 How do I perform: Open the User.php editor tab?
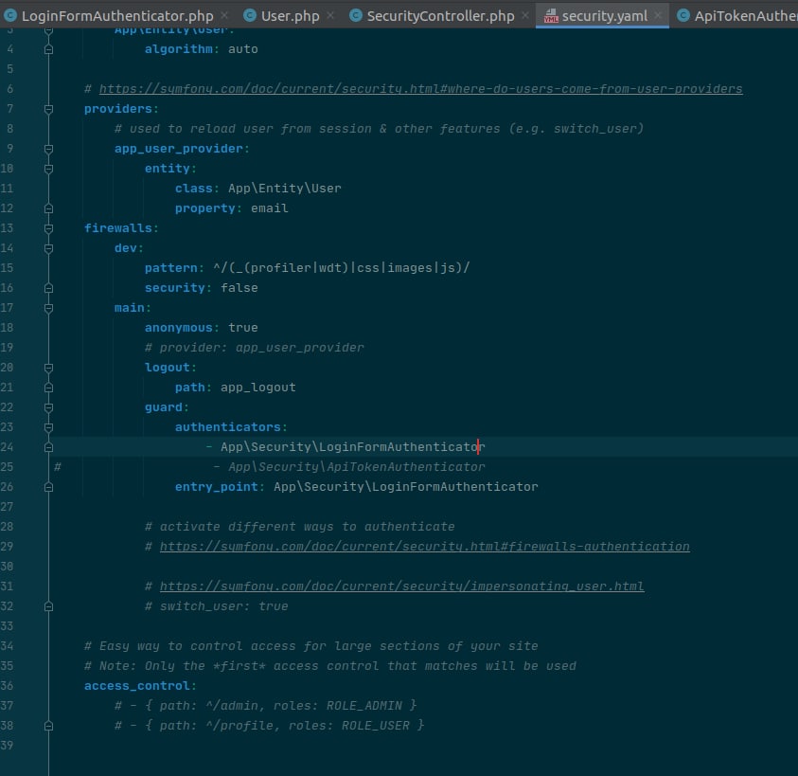(x=290, y=16)
